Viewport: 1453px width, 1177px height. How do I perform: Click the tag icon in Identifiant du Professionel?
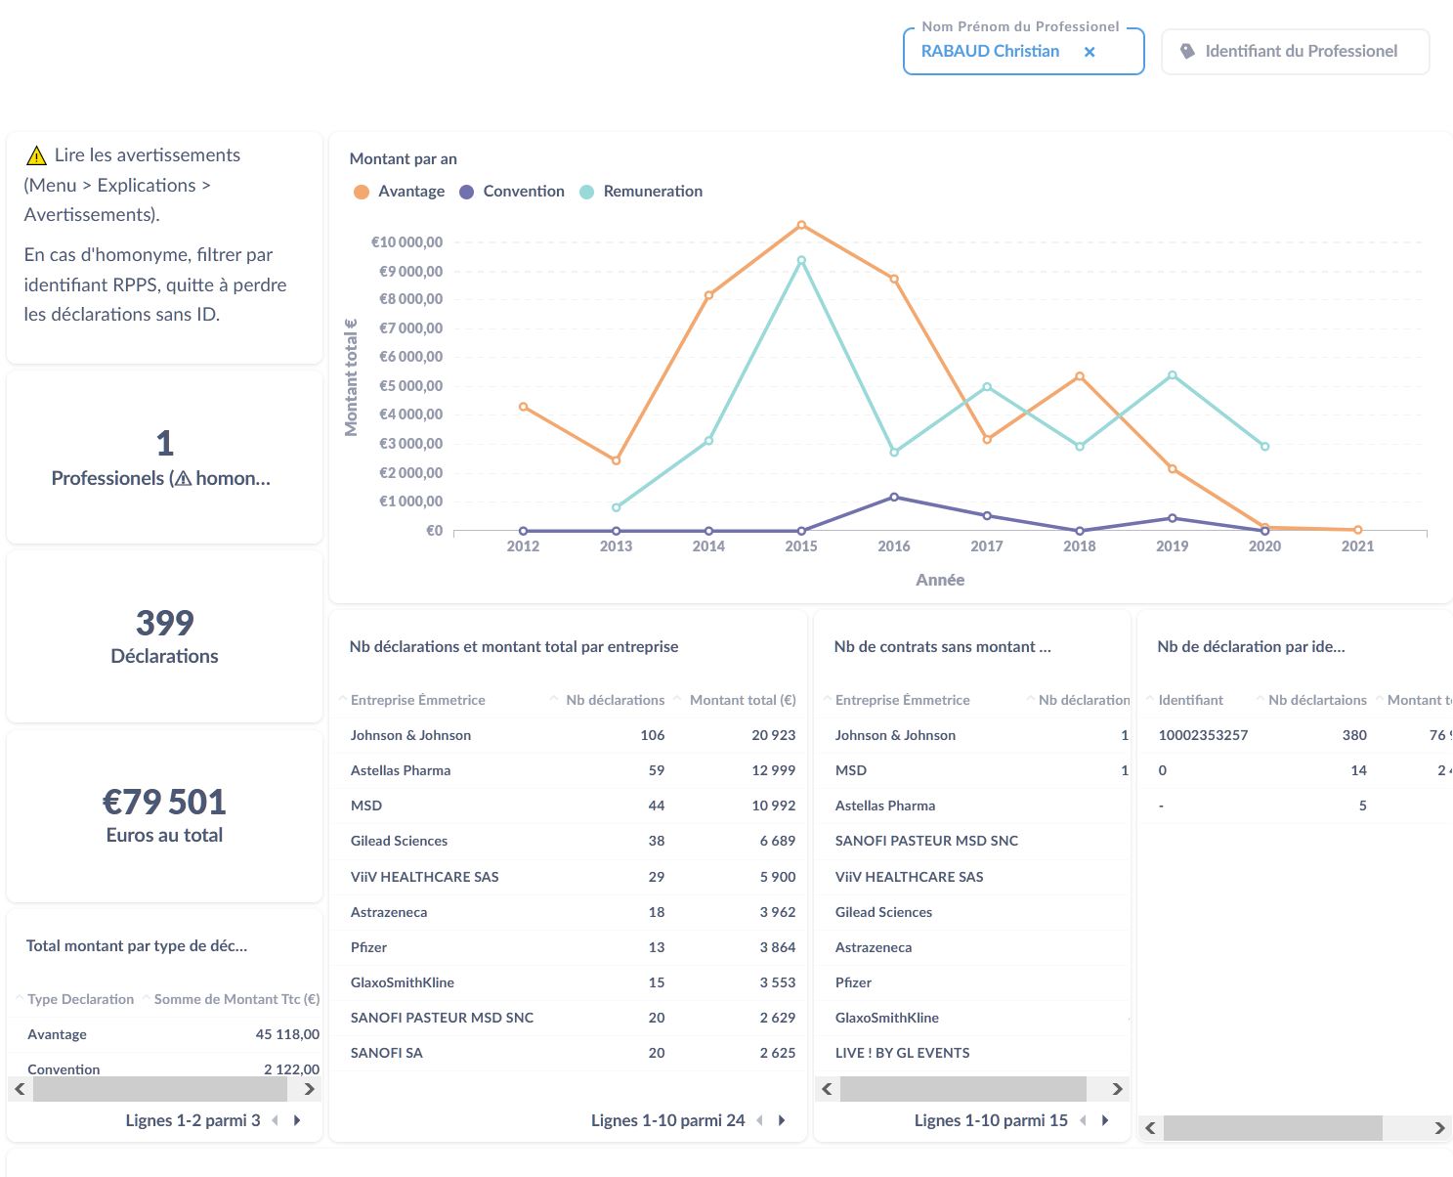tap(1187, 51)
